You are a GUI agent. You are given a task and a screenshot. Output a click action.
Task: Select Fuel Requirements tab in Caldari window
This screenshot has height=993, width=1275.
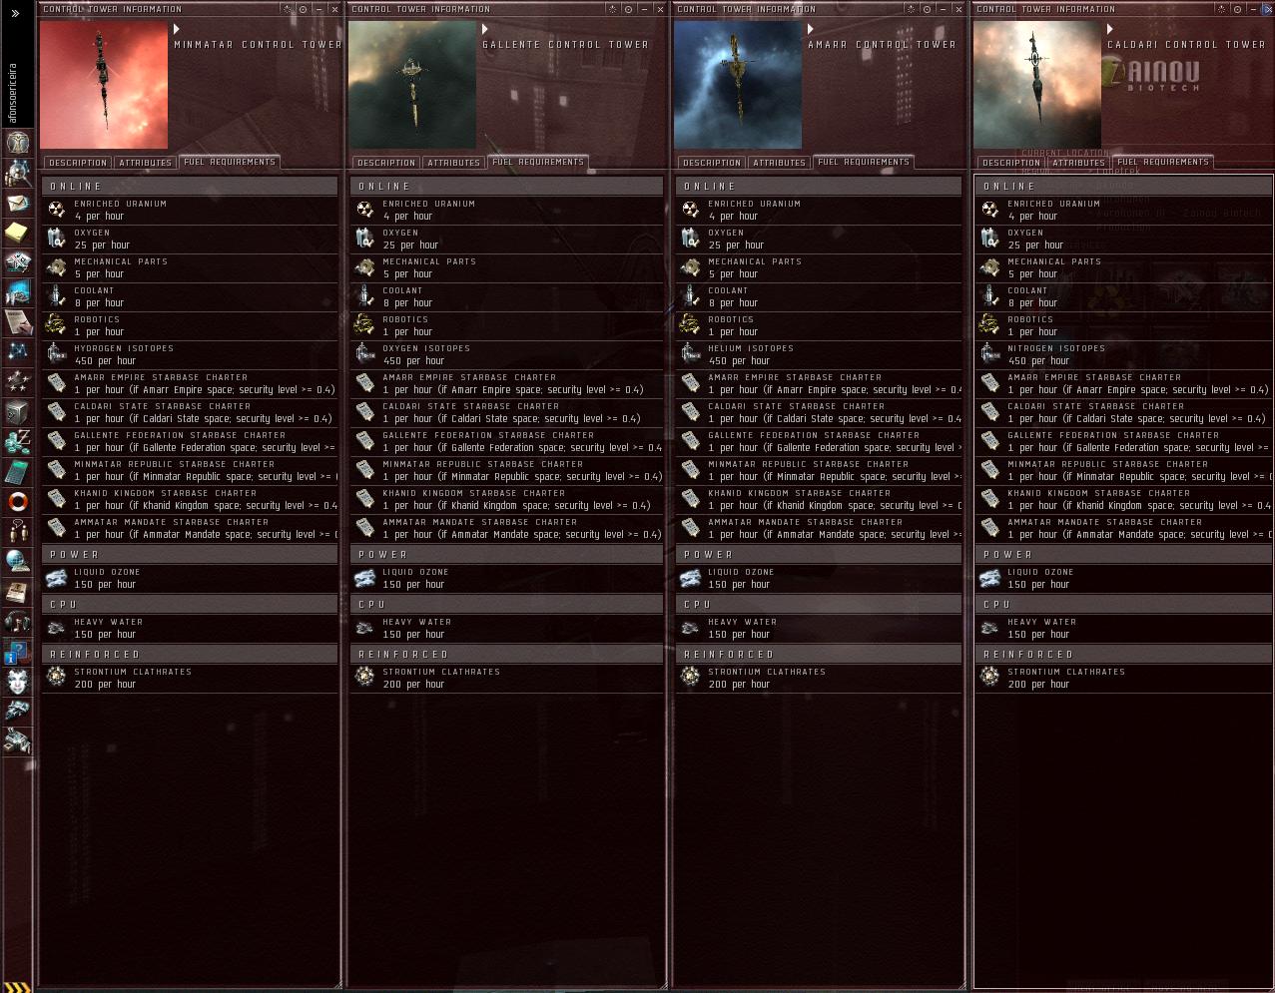click(x=1163, y=162)
